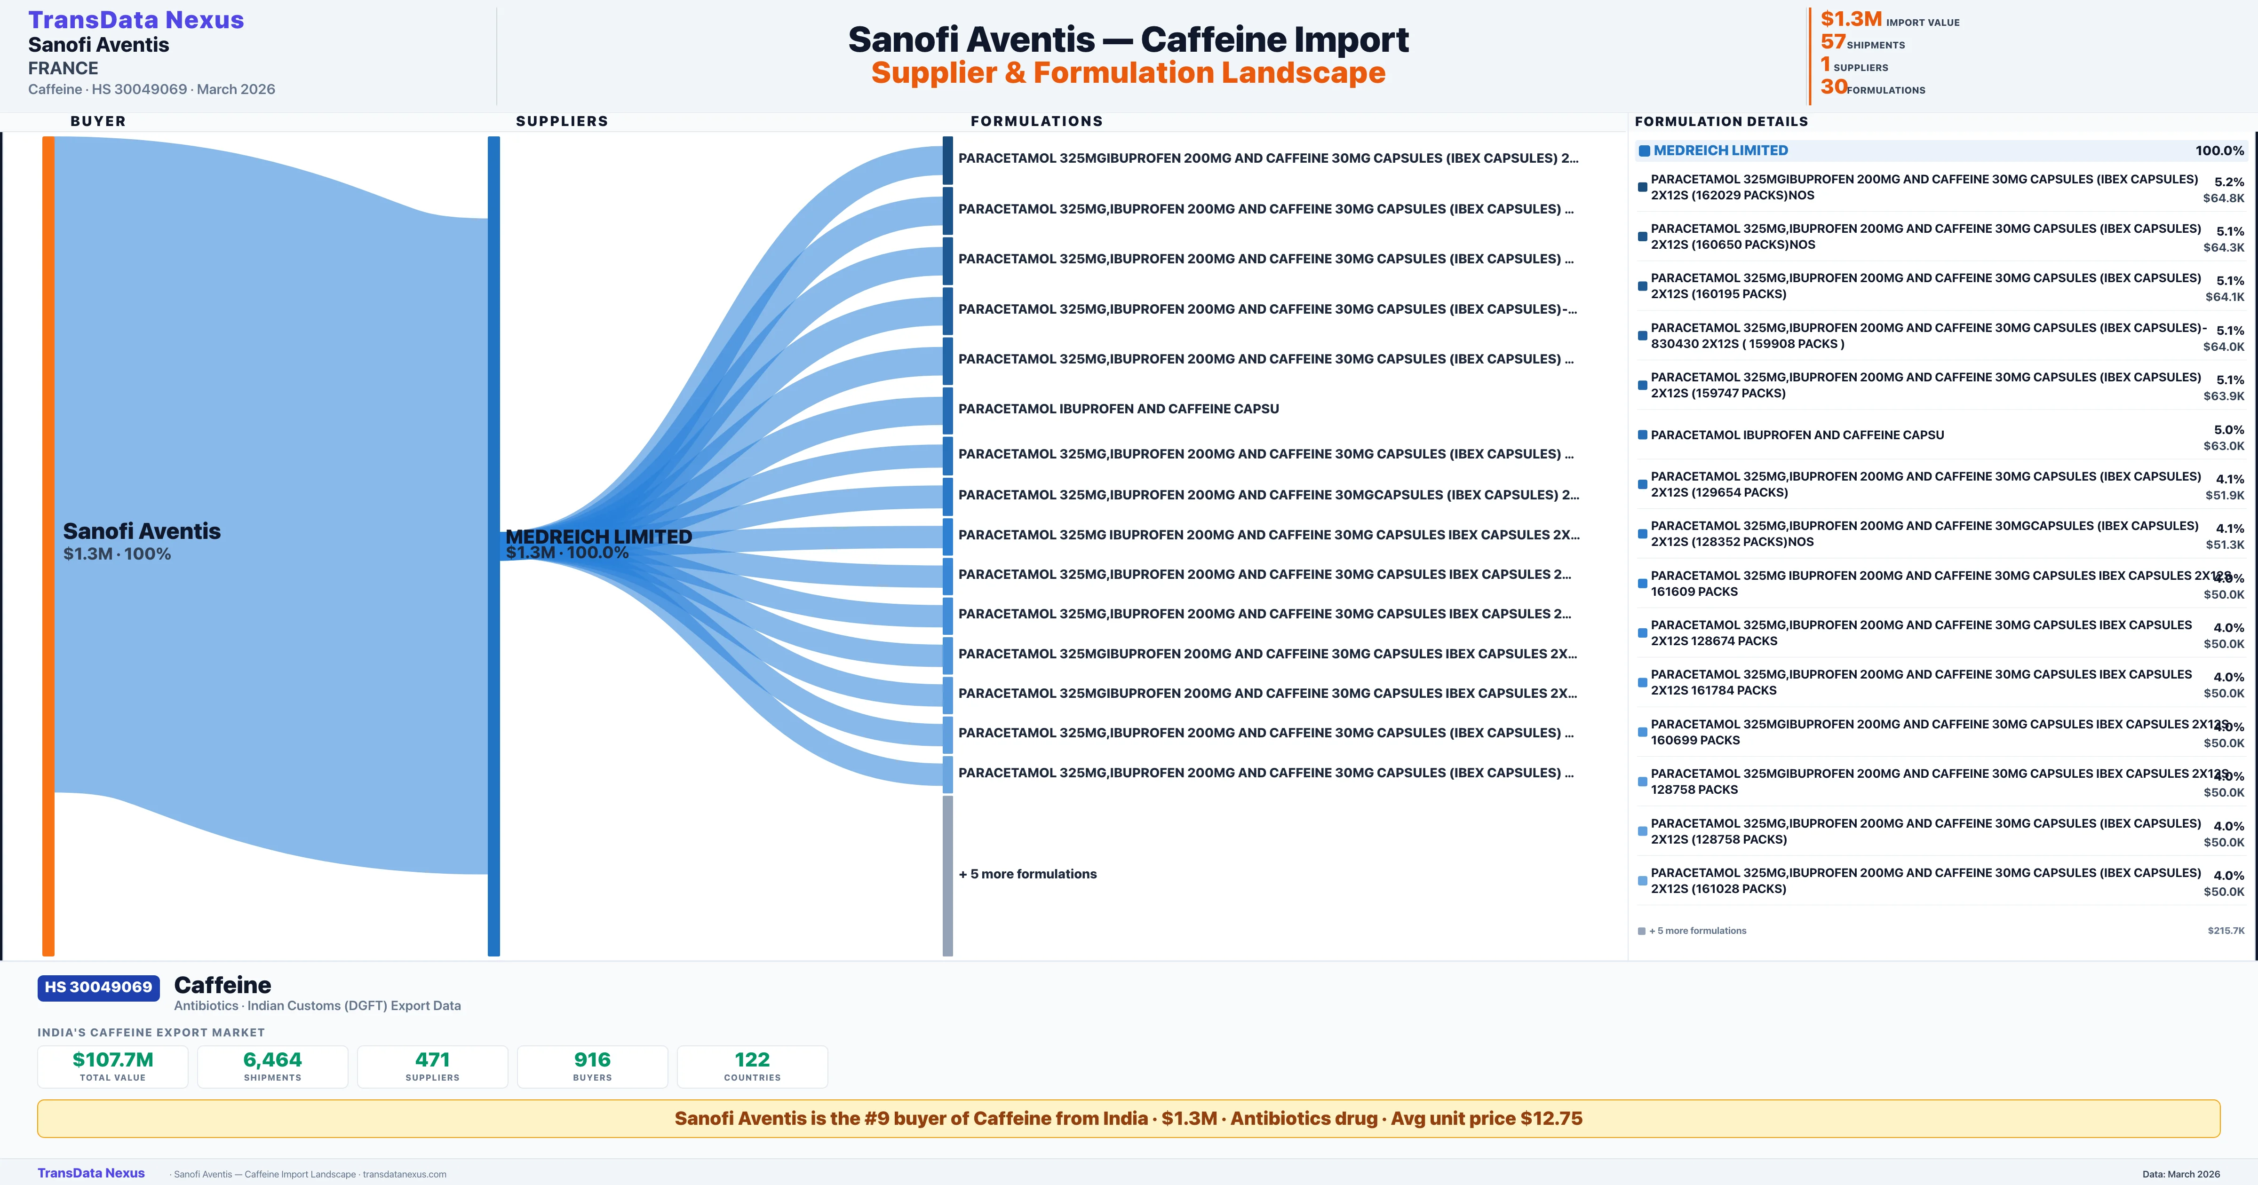Screen dimensions: 2258x1185
Task: Click the 162029 PACKS formulation detail row
Action: pyautogui.click(x=1924, y=187)
